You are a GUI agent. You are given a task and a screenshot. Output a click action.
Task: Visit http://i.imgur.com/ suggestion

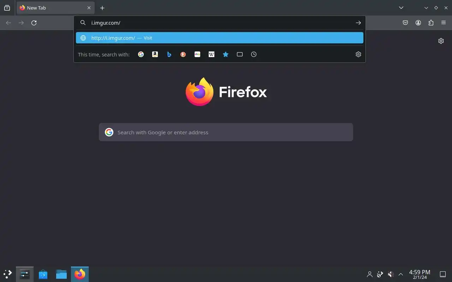coord(220,38)
